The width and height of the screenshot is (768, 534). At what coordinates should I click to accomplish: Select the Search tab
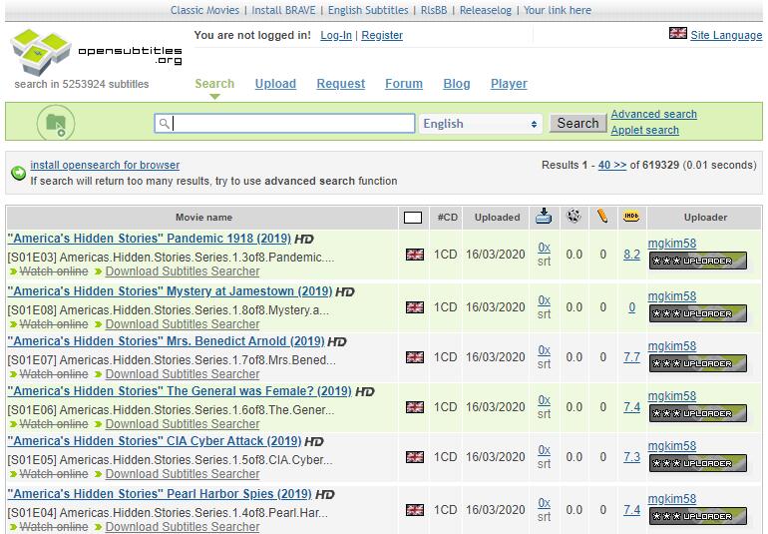click(x=214, y=84)
